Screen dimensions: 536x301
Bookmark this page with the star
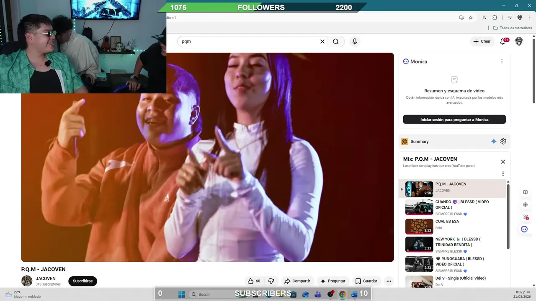[x=471, y=18]
